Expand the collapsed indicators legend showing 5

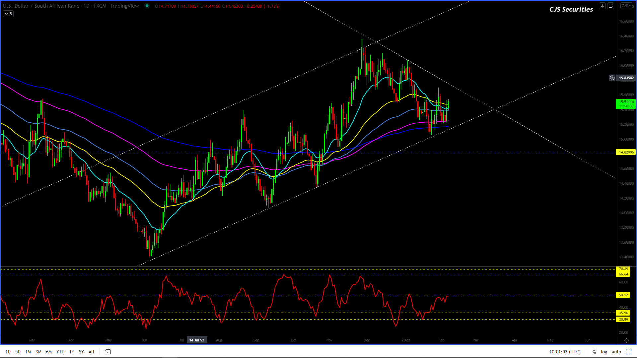click(x=9, y=14)
